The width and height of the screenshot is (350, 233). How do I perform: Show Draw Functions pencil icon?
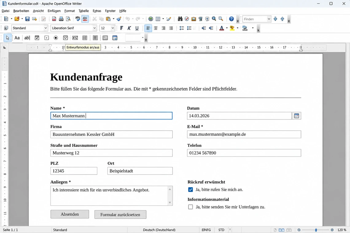(169, 19)
